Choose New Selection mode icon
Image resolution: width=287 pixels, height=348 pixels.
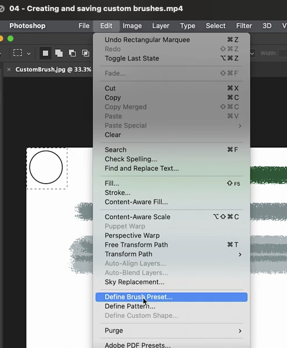(x=45, y=53)
